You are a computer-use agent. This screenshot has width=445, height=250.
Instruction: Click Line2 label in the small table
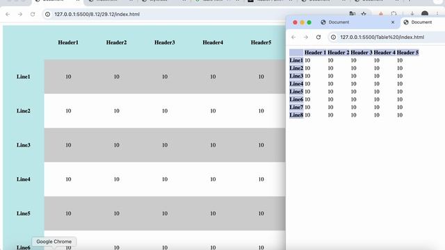click(296, 68)
